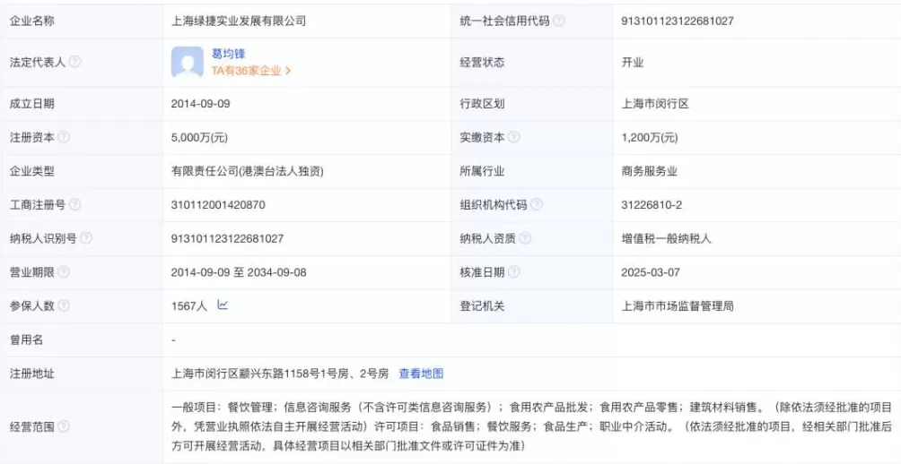Select the district value 上海市闵行区
Screen dimensions: 901x464
pos(655,104)
